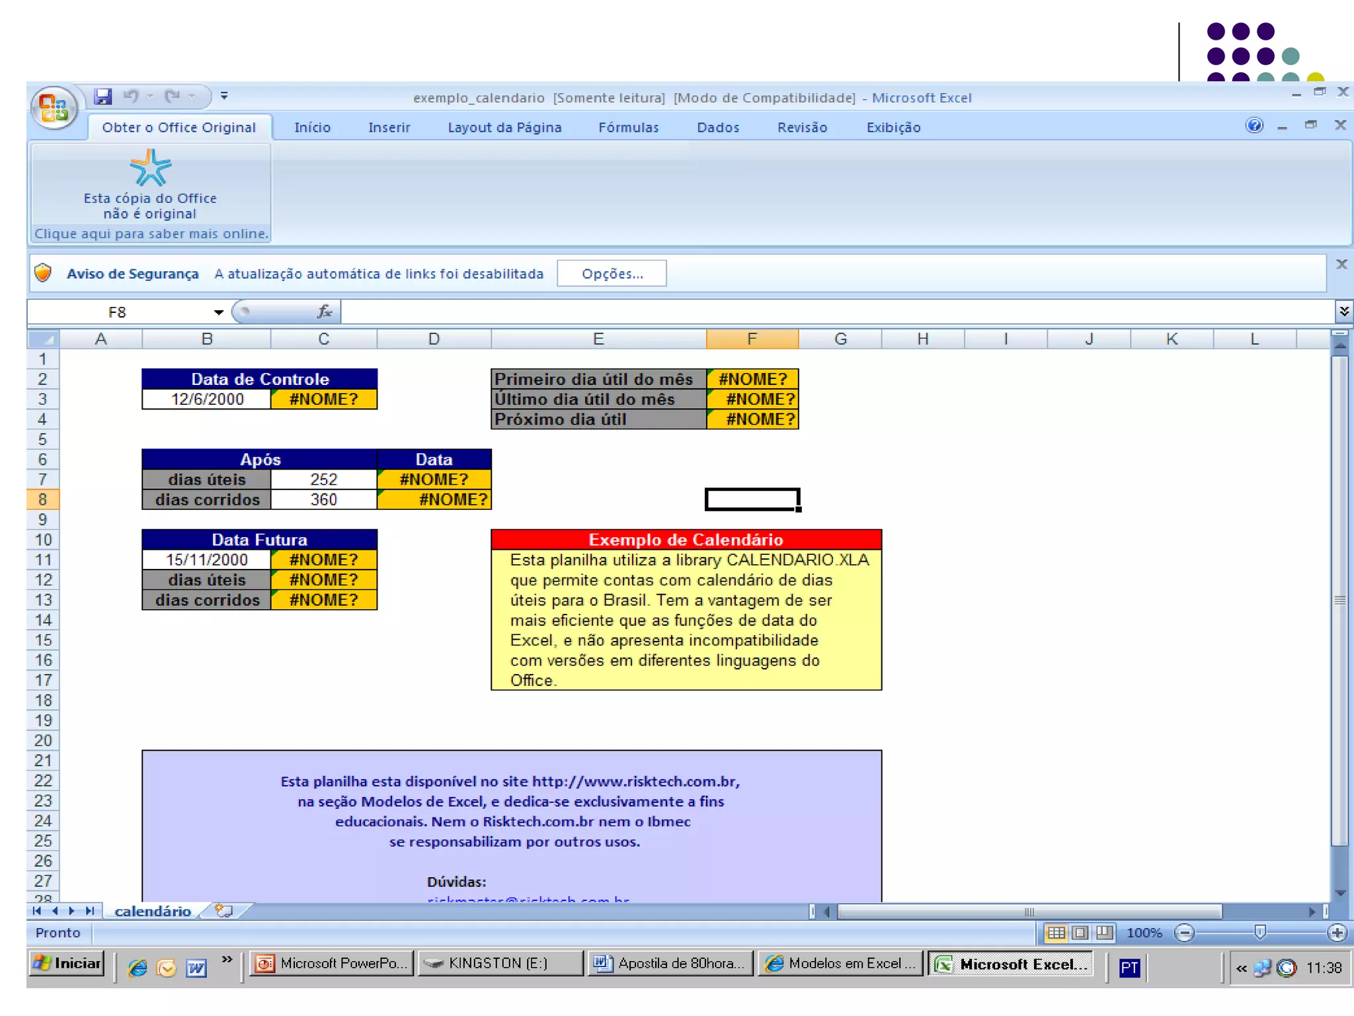Switch to Normal view in status bar
Screen dimensions: 1354x1016
(x=1056, y=933)
